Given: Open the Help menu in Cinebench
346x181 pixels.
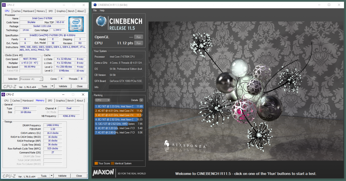Looking at the screenshot, I should click(102, 10).
